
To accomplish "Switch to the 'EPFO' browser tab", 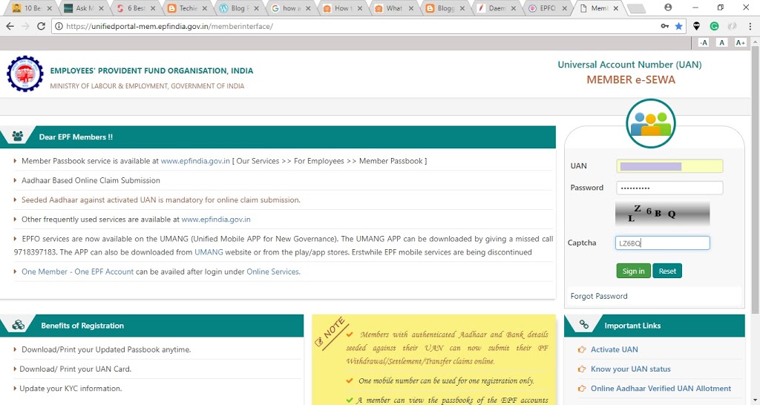I will click(547, 7).
